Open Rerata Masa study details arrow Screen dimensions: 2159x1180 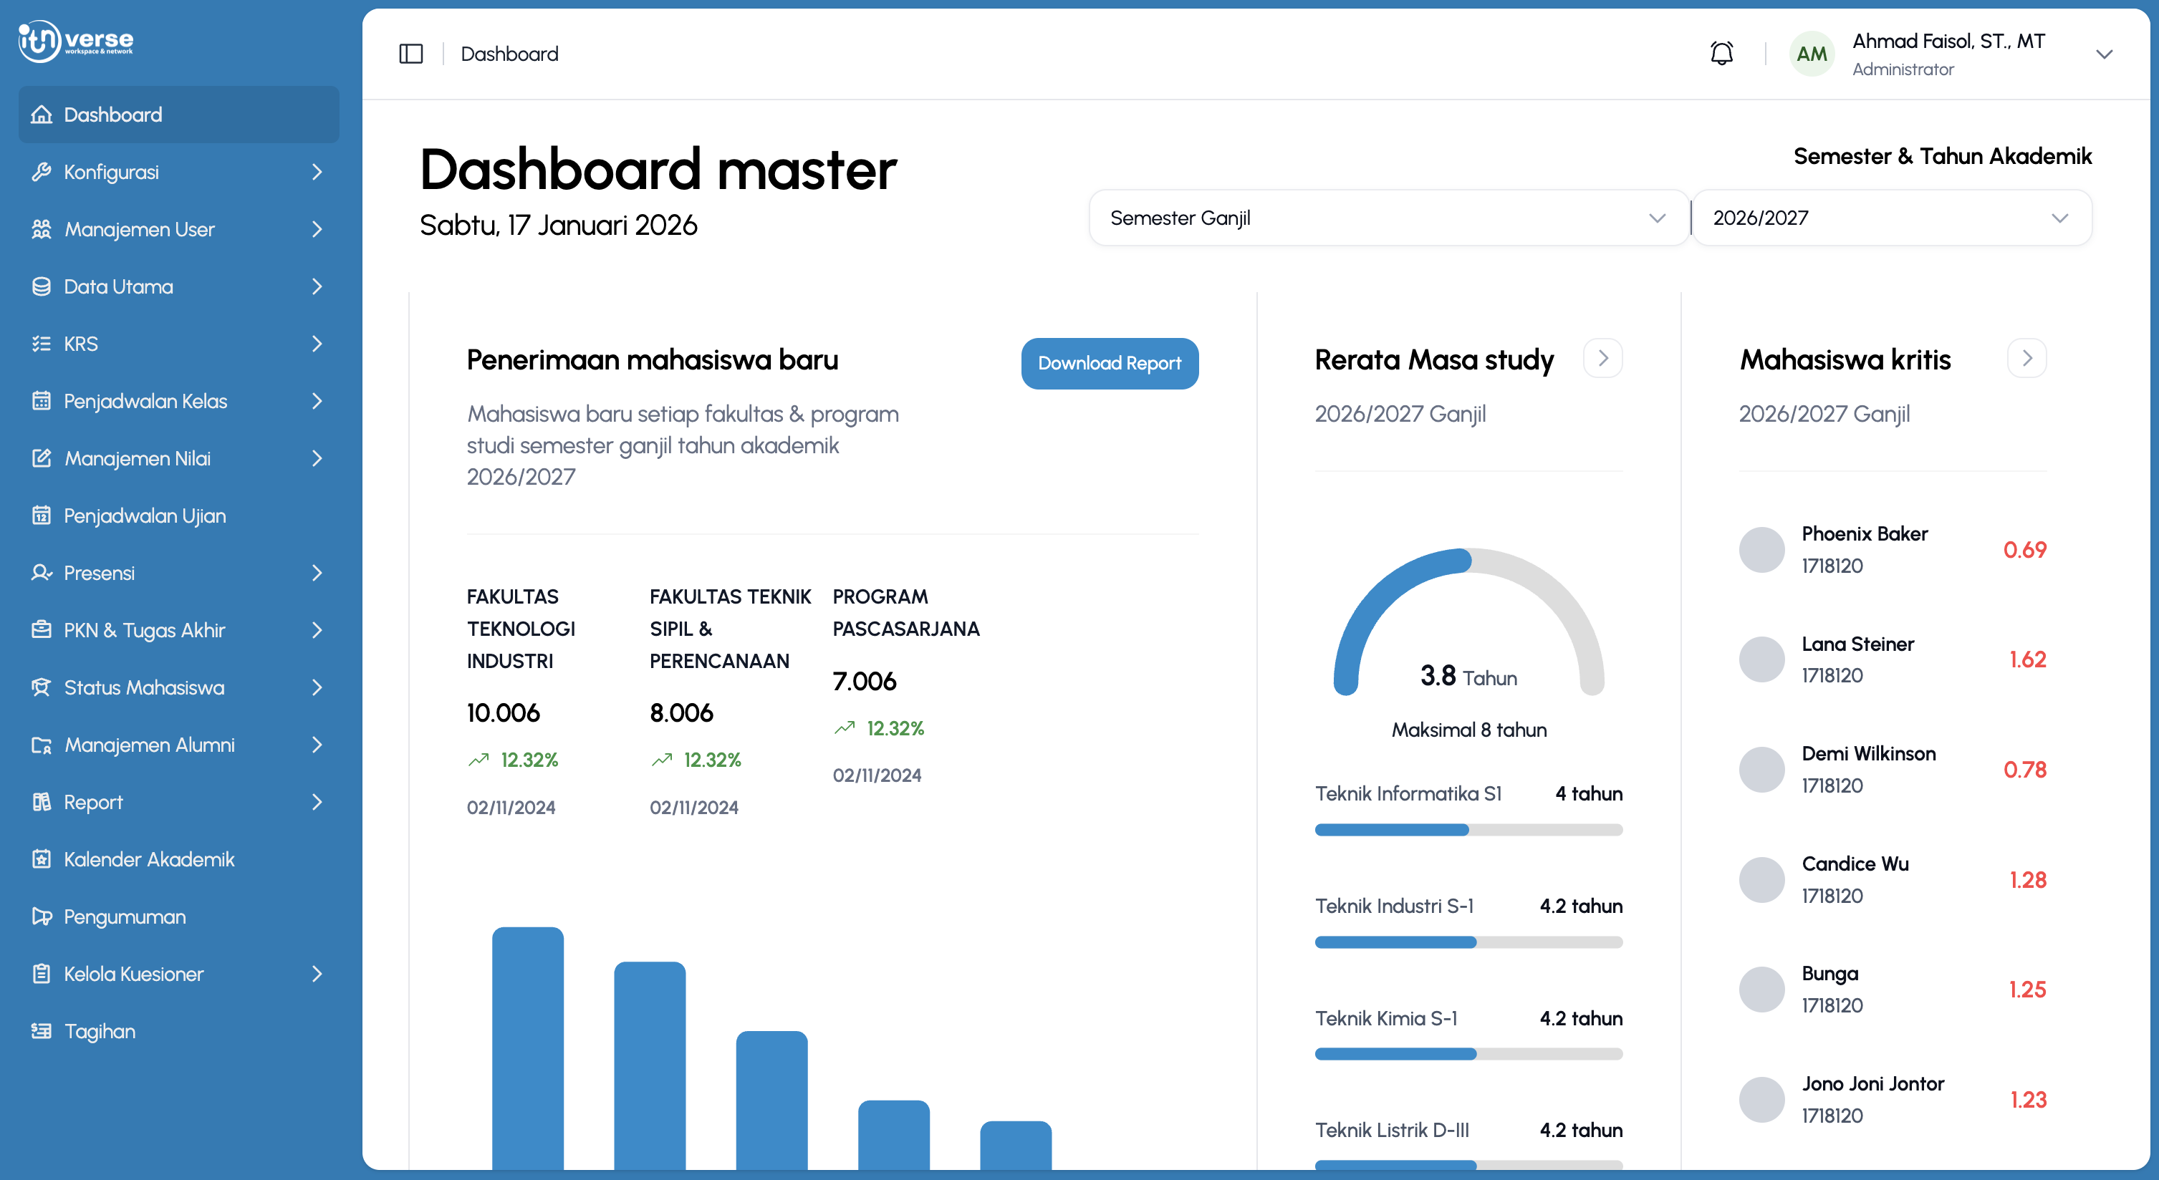(1602, 359)
